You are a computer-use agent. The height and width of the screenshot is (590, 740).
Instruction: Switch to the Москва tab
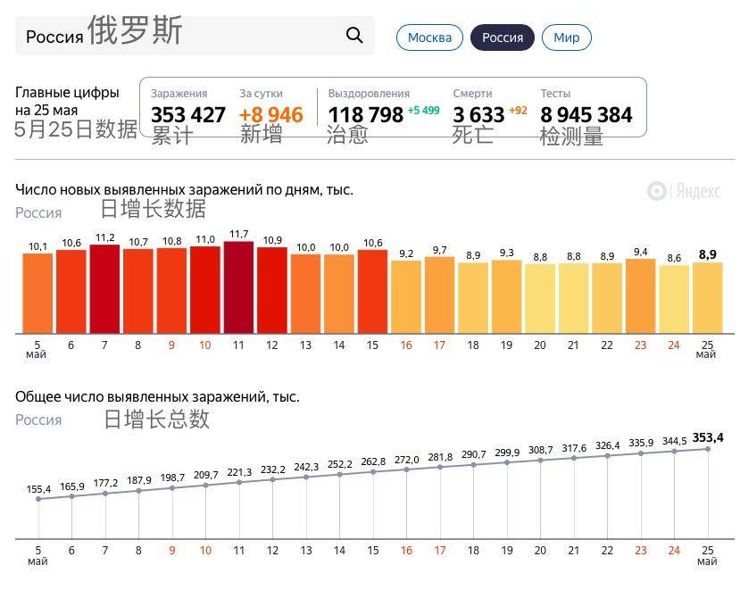(429, 37)
